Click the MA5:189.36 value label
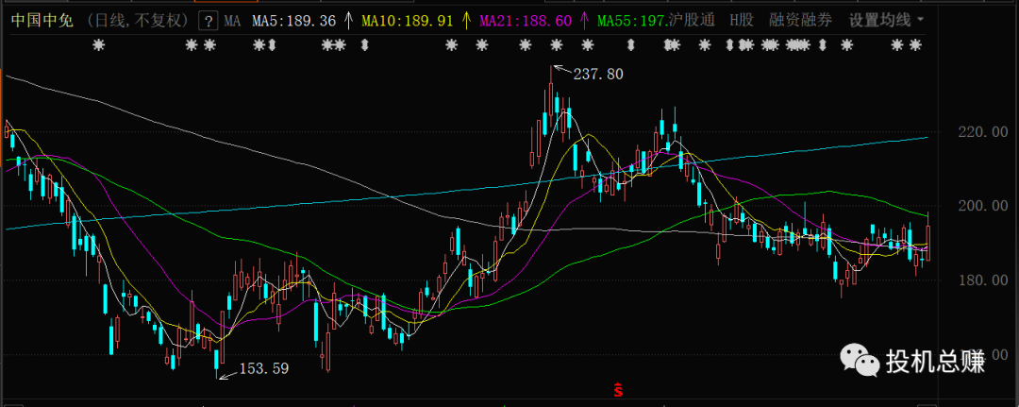 (294, 19)
